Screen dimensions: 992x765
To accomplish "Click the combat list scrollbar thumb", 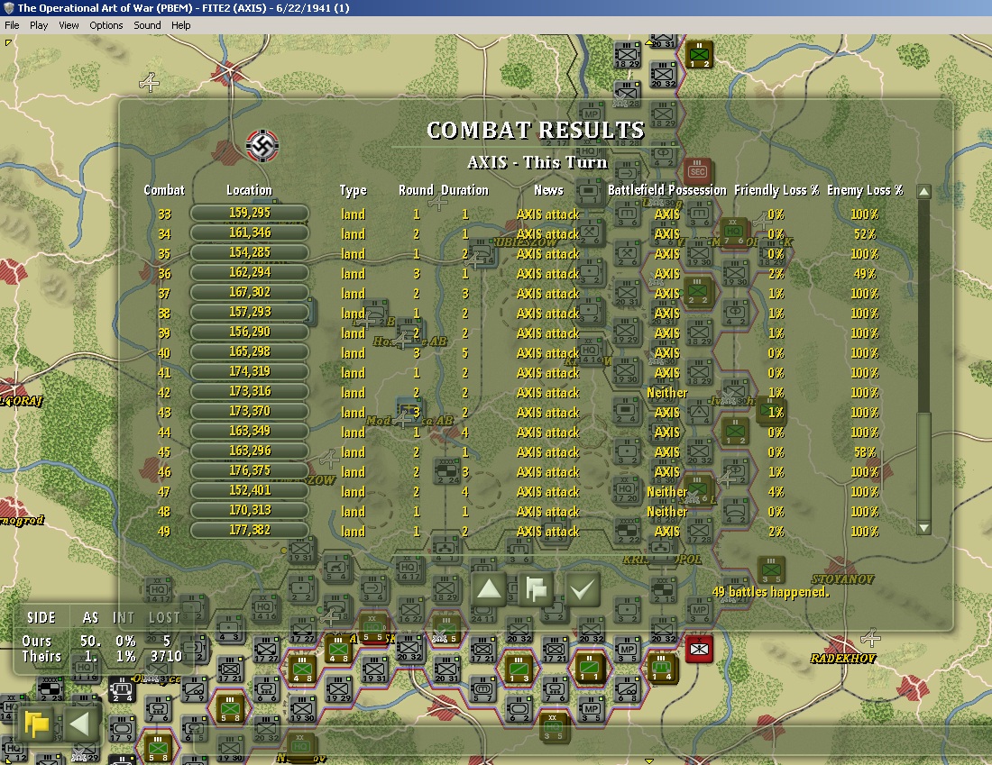I will click(923, 467).
